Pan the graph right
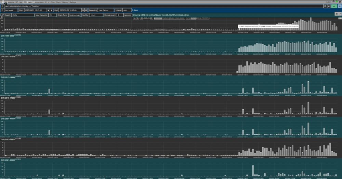Screen dimensions: 342x179 [152, 18]
